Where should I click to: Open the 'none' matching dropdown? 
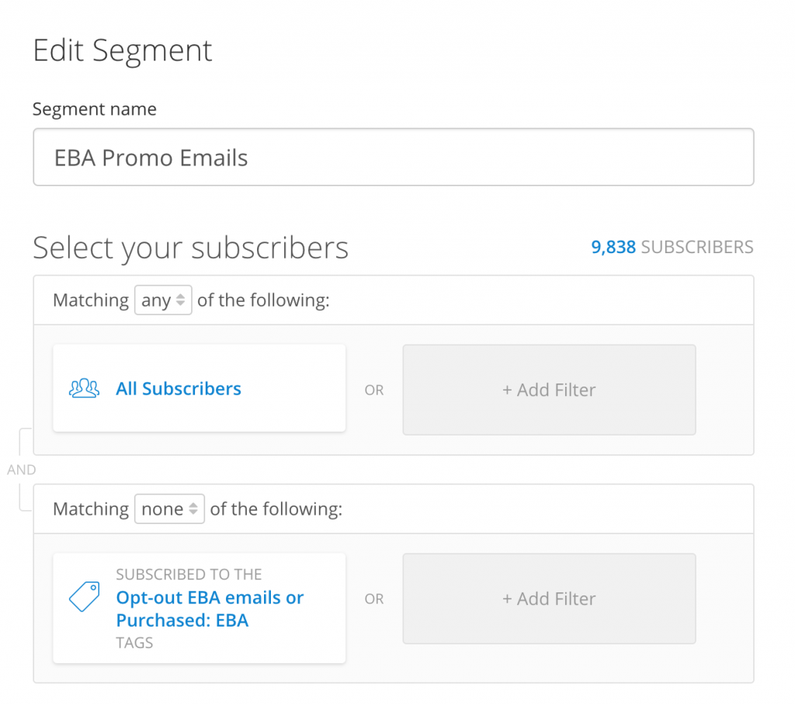pos(169,509)
